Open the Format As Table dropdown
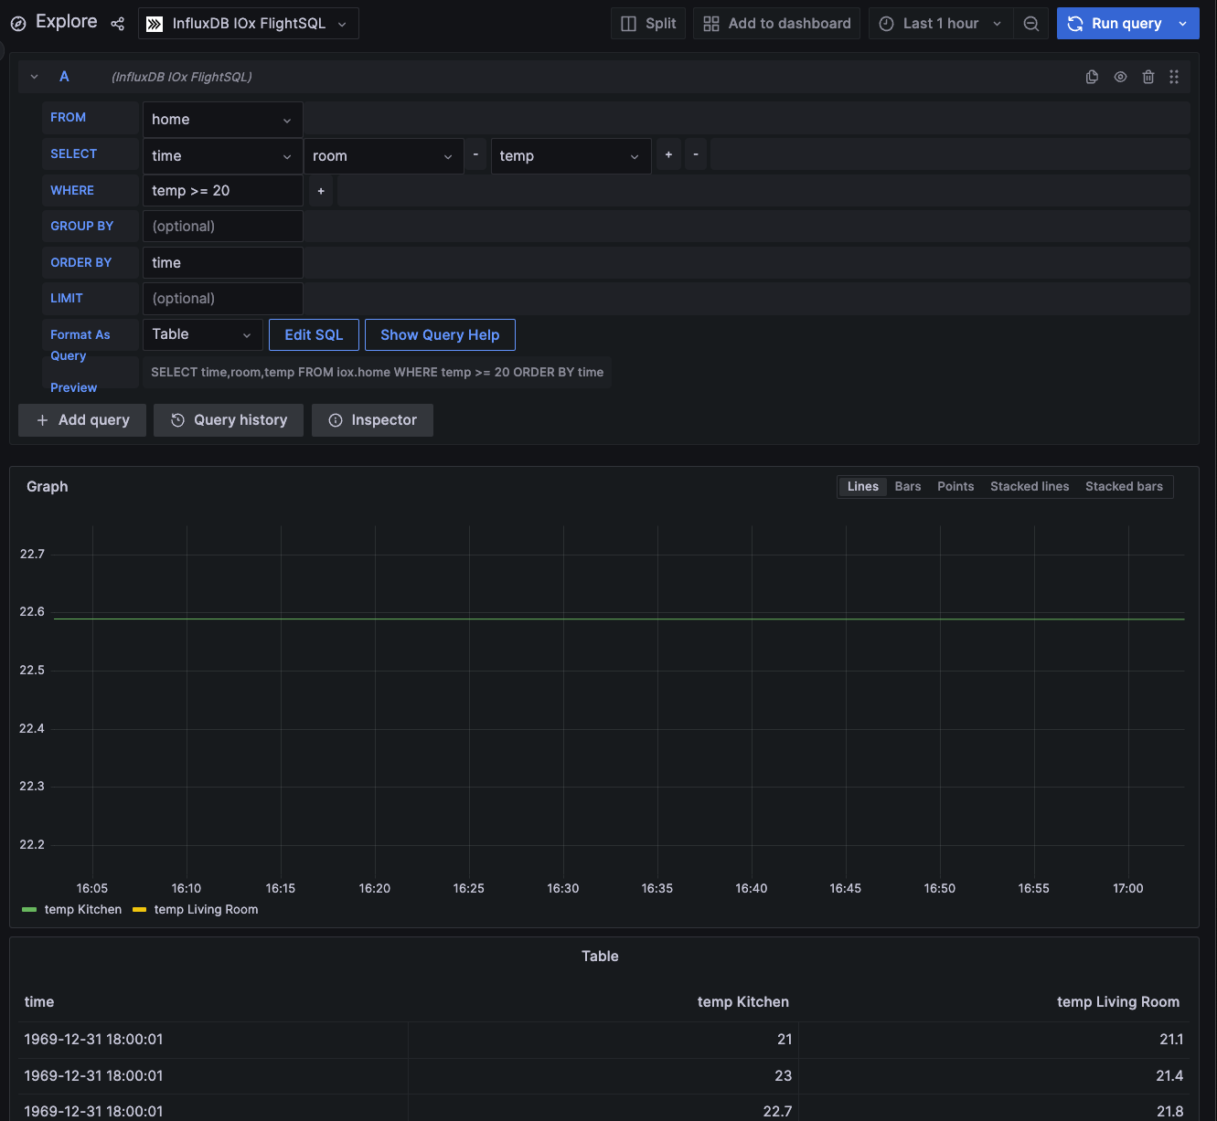This screenshot has width=1217, height=1121. tap(202, 334)
